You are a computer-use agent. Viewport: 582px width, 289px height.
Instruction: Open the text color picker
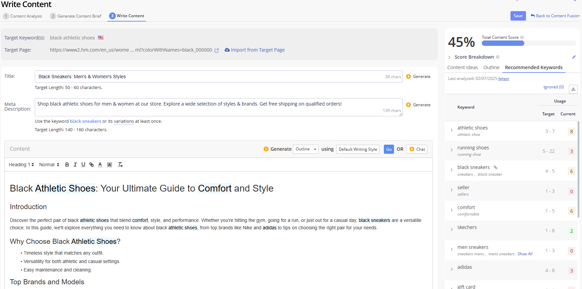point(100,165)
